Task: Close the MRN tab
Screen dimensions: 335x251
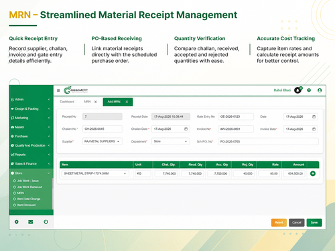Action: tap(95, 102)
